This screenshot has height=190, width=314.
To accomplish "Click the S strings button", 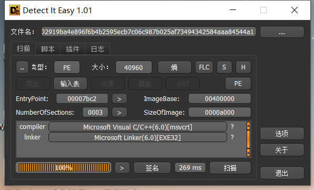I will click(224, 67).
